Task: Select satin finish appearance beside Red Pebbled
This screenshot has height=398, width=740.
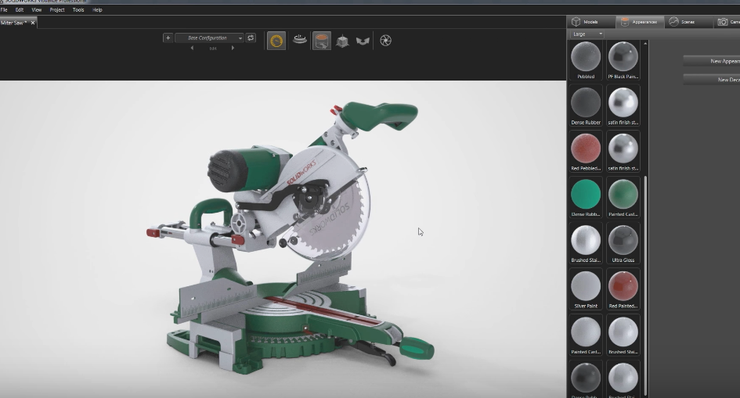Action: point(623,152)
